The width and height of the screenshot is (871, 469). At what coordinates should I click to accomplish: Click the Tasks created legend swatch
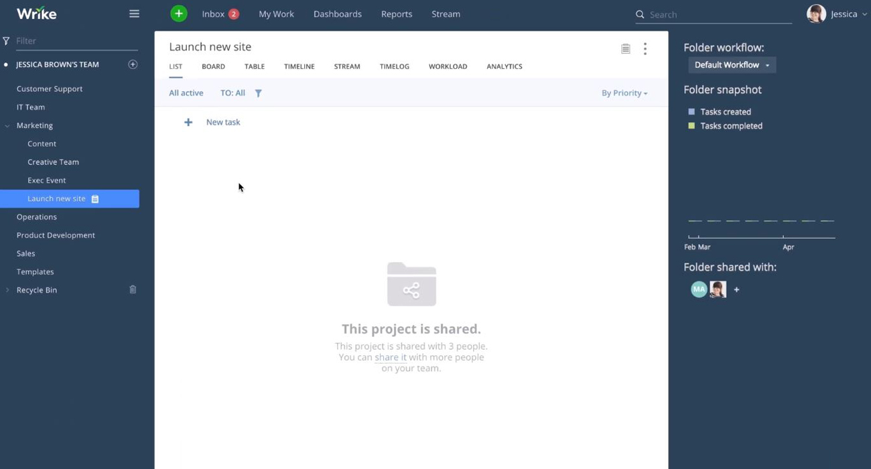691,112
